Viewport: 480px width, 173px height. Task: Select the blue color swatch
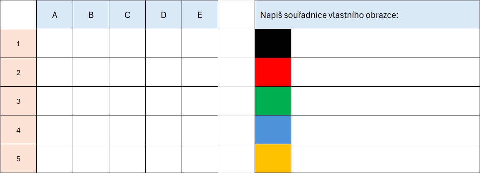point(273,130)
